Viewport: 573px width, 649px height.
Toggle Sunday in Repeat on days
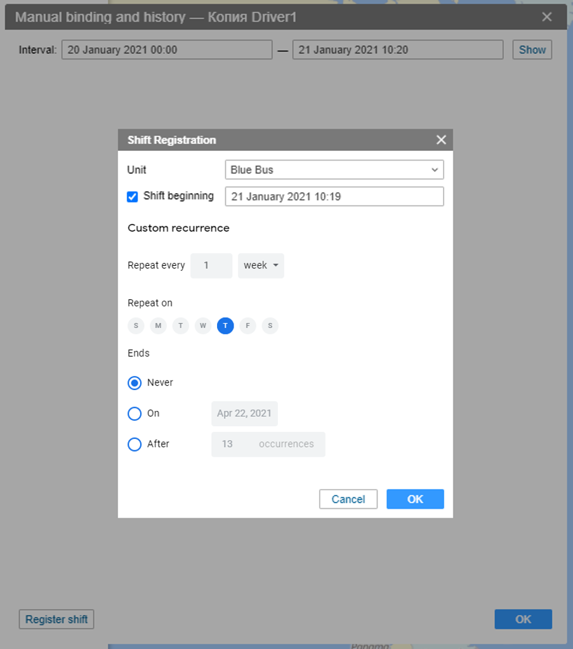point(136,326)
